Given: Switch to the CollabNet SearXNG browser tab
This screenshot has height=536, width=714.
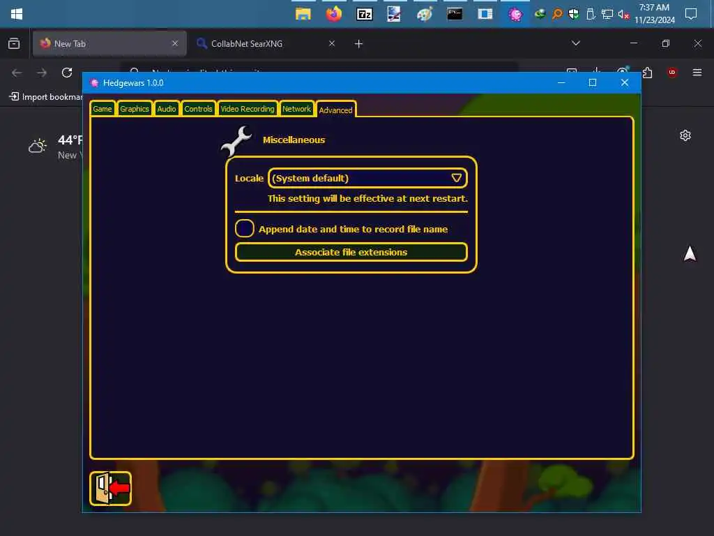Looking at the screenshot, I should (x=266, y=44).
